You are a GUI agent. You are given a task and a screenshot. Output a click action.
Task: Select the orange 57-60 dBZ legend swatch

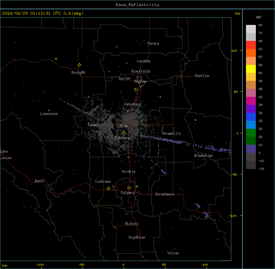[x=251, y=53]
